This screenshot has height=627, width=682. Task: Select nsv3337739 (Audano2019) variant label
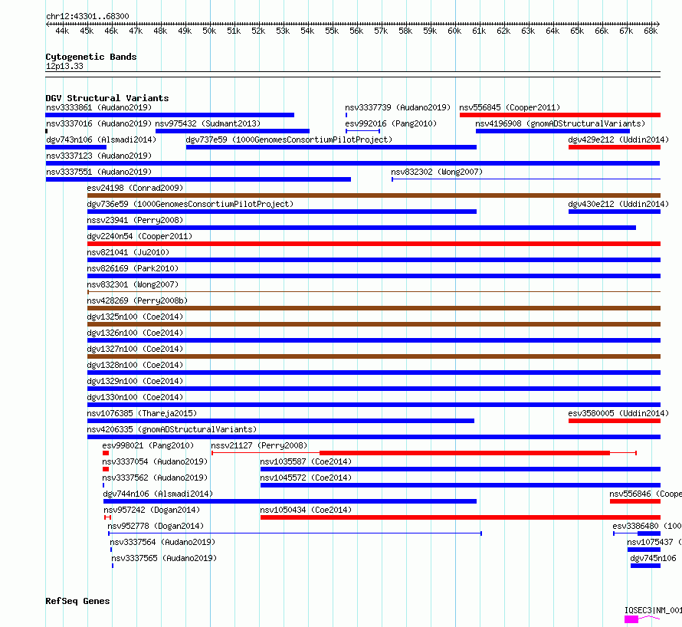(x=398, y=107)
